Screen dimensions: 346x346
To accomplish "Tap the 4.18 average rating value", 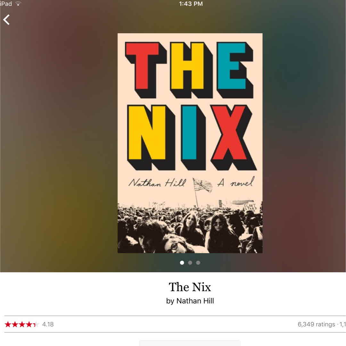I will pyautogui.click(x=48, y=324).
